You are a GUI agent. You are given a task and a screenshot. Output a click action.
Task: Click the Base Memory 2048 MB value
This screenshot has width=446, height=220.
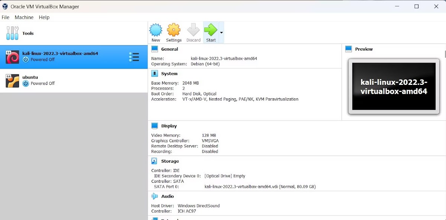191,83
